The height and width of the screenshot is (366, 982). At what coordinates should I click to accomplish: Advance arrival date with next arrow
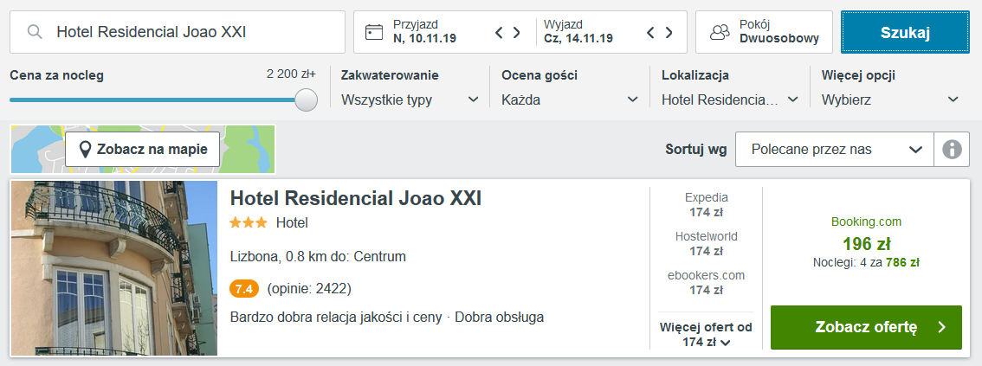(517, 32)
